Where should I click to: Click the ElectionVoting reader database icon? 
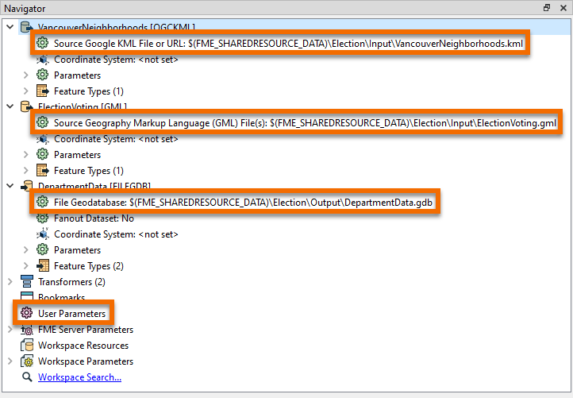tap(26, 106)
